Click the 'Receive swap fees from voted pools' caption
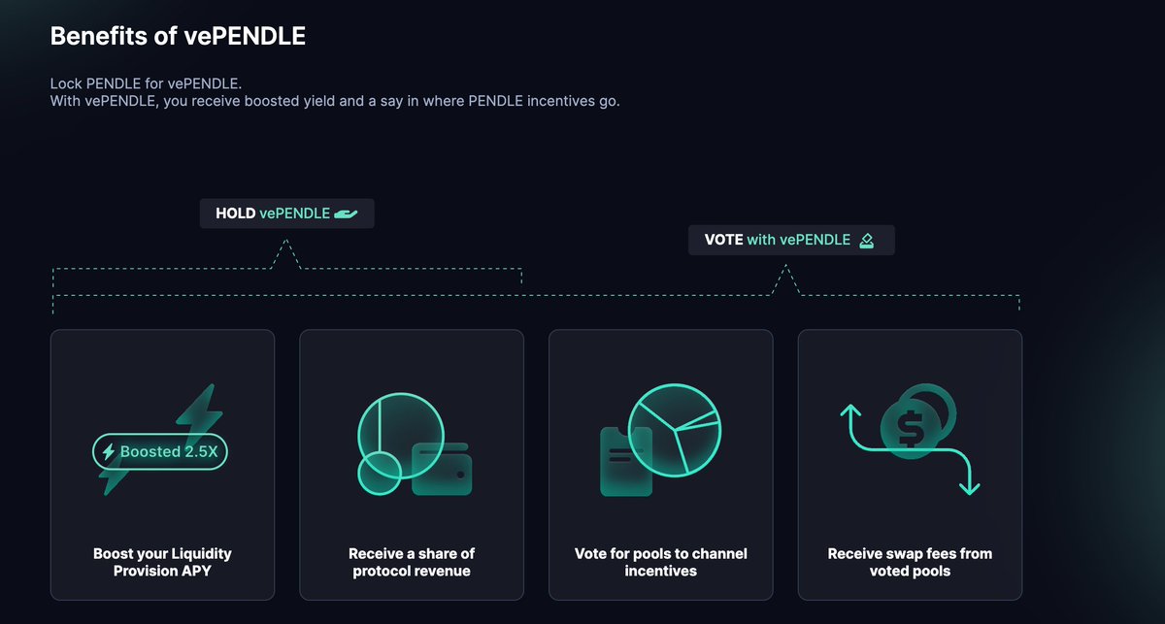 coord(910,562)
